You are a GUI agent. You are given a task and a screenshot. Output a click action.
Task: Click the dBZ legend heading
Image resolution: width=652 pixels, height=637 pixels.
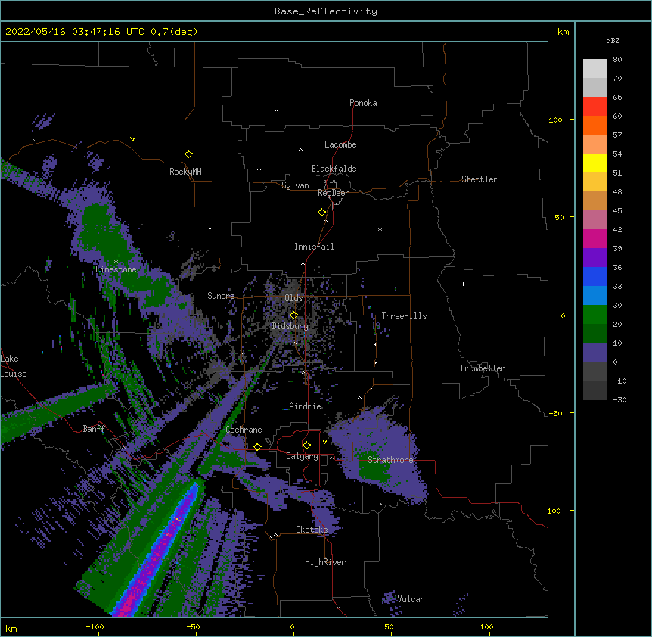pyautogui.click(x=613, y=41)
